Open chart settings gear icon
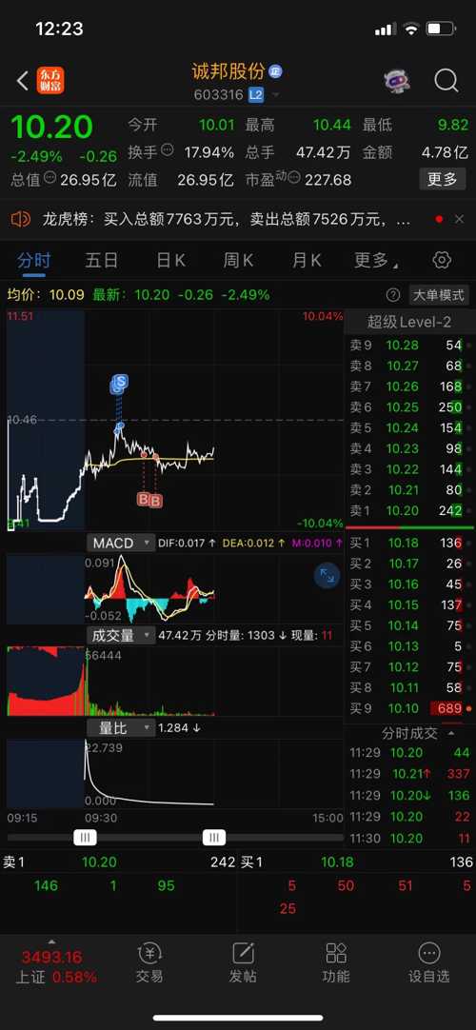Screen dimensions: 476x1030 (x=442, y=261)
